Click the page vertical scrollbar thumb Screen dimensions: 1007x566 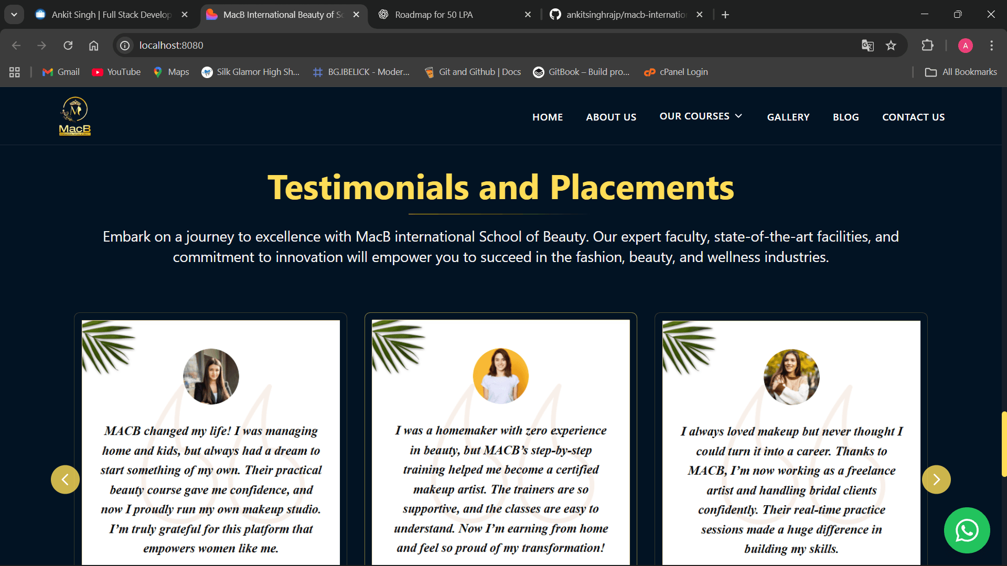click(1004, 444)
